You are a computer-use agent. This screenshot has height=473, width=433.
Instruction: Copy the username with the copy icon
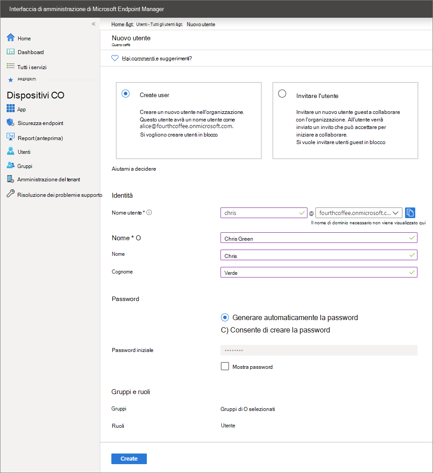410,213
